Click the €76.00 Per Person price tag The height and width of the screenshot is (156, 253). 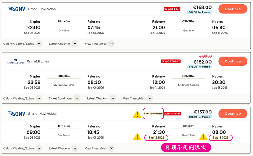tap(199, 67)
